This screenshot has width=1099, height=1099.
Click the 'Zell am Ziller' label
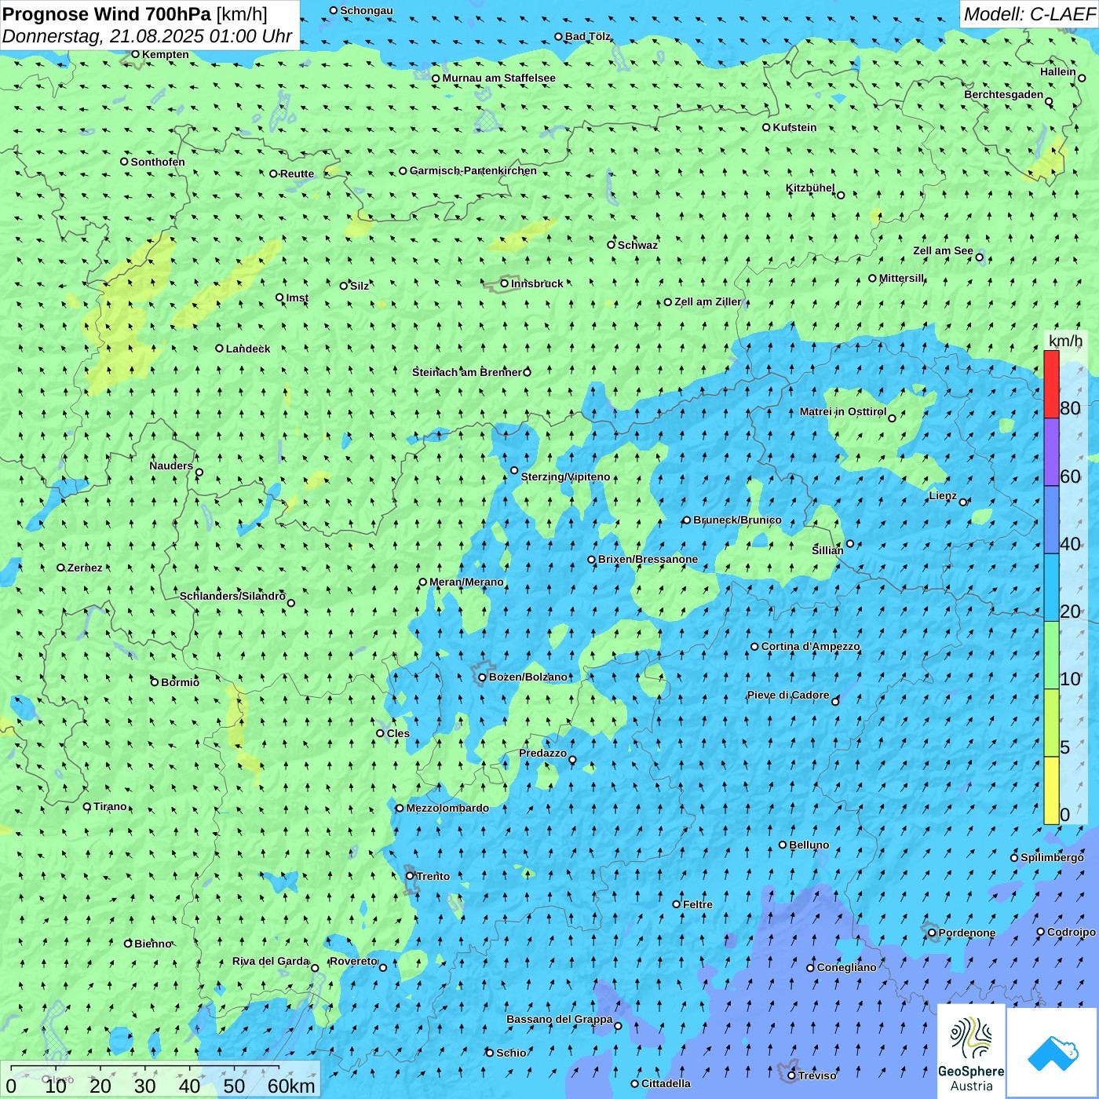coord(707,301)
